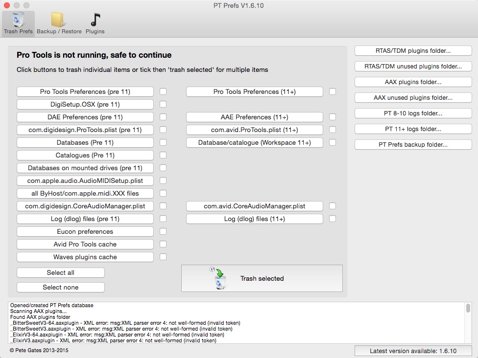Open RTAS/TDM plugins folder
The image size is (478, 358).
[x=413, y=51]
